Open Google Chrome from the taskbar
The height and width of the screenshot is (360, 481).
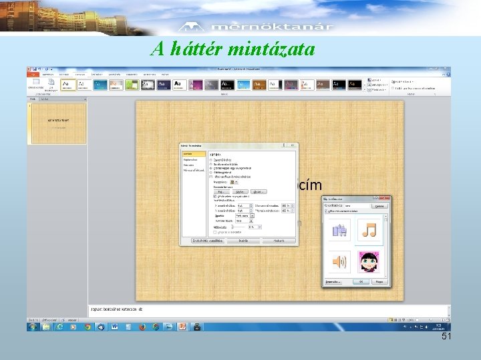tap(87, 327)
